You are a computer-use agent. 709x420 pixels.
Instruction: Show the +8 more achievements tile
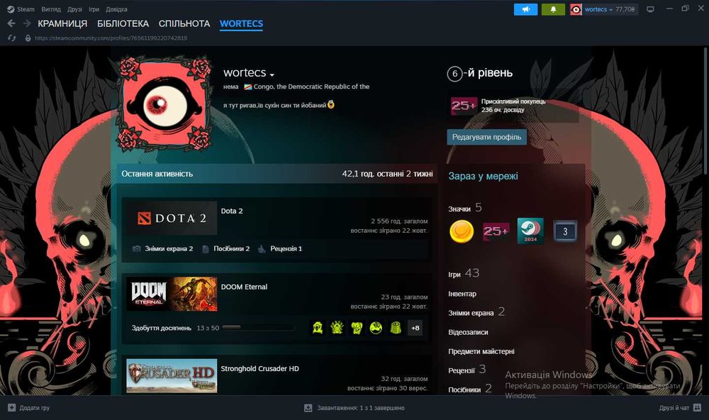(415, 328)
